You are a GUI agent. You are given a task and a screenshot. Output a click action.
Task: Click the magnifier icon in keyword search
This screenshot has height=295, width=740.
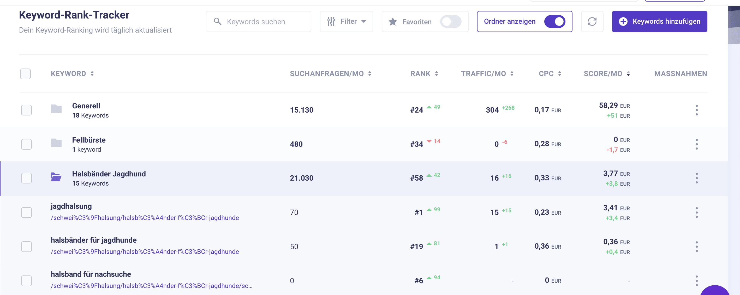[218, 22]
